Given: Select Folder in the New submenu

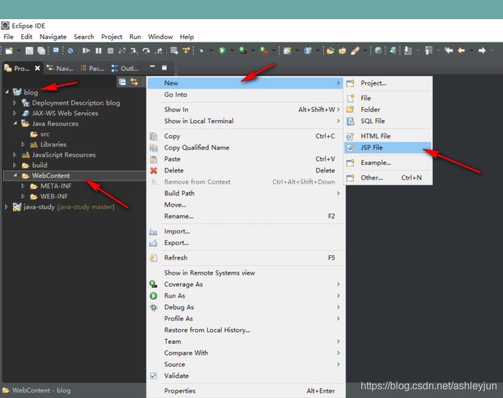Looking at the screenshot, I should [387, 109].
